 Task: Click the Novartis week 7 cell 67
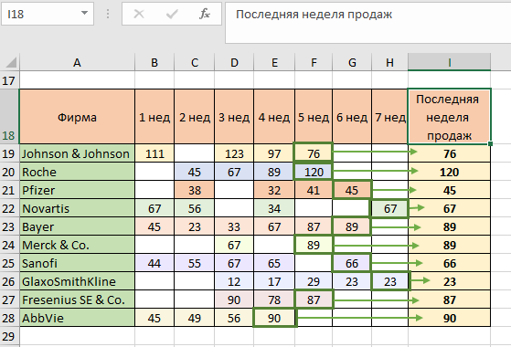(389, 208)
